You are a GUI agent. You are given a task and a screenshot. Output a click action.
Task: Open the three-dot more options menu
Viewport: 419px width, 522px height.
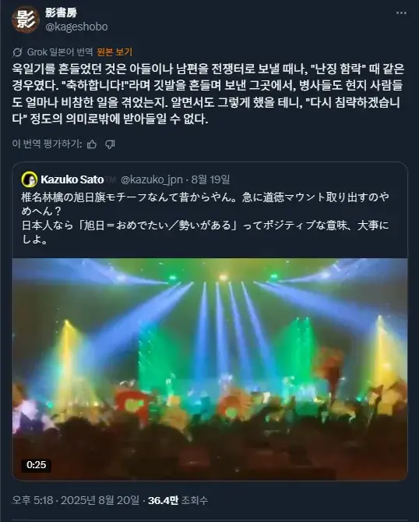401,13
